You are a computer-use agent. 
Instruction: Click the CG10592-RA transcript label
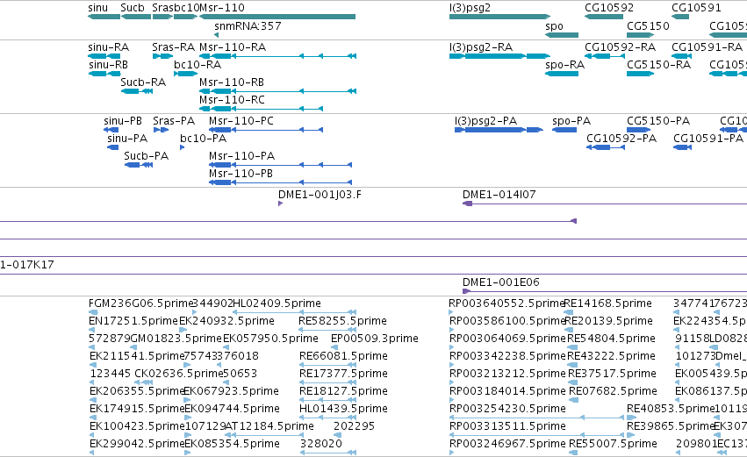[621, 47]
